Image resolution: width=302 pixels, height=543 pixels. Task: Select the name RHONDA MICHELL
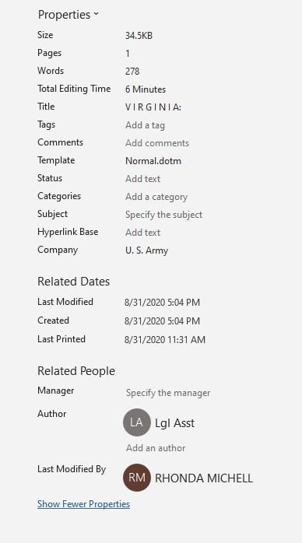pos(204,478)
